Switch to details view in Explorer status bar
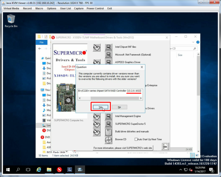The image size is (221, 177). (x=193, y=155)
